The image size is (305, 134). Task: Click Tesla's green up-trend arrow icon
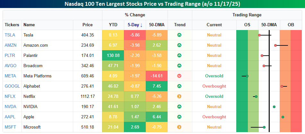coord(179,35)
